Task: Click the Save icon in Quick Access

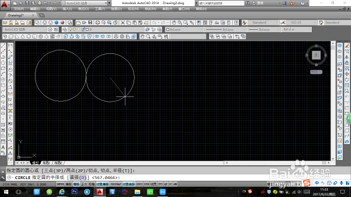Action: tap(27, 3)
